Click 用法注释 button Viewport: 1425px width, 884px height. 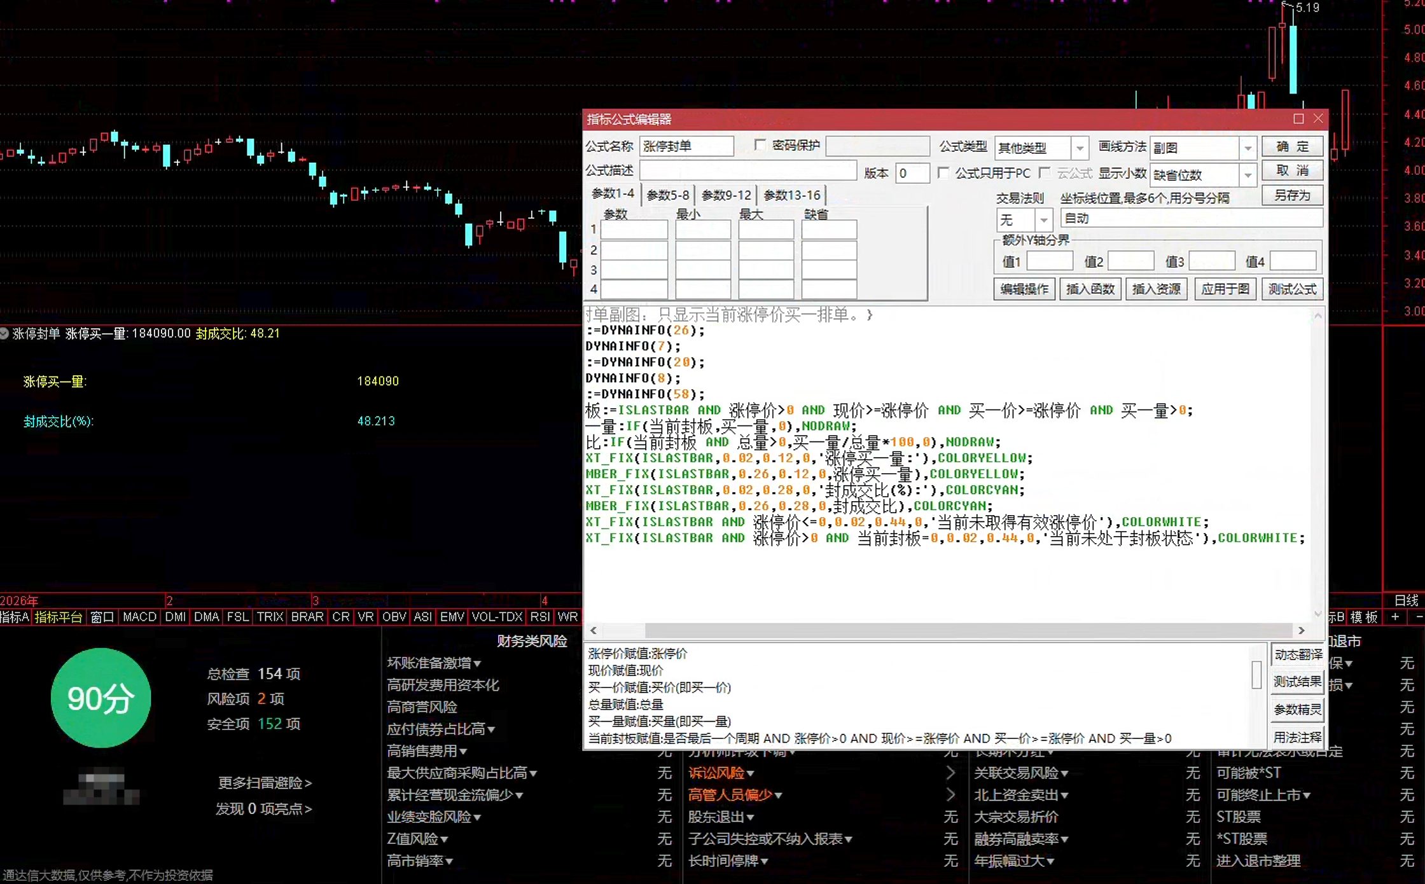(1298, 737)
